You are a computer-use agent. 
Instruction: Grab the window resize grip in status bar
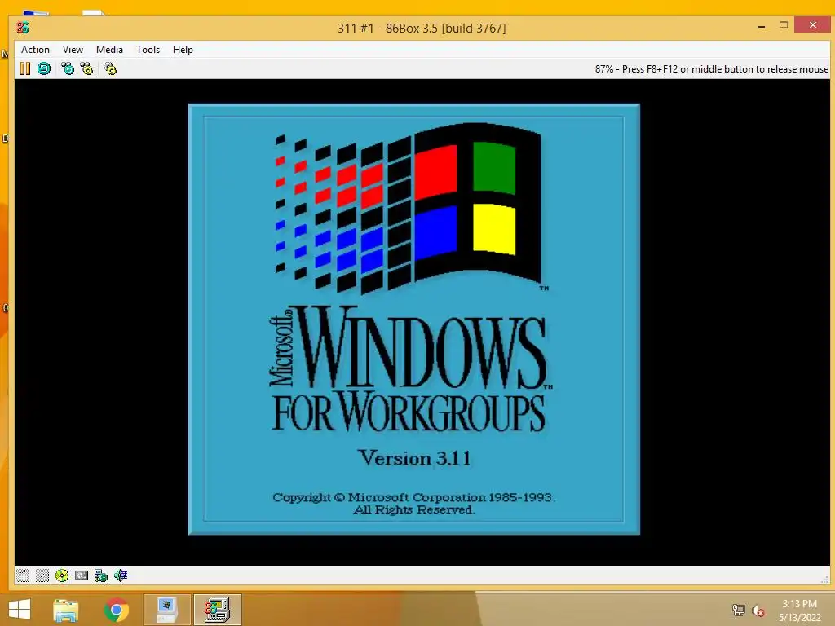pyautogui.click(x=825, y=580)
